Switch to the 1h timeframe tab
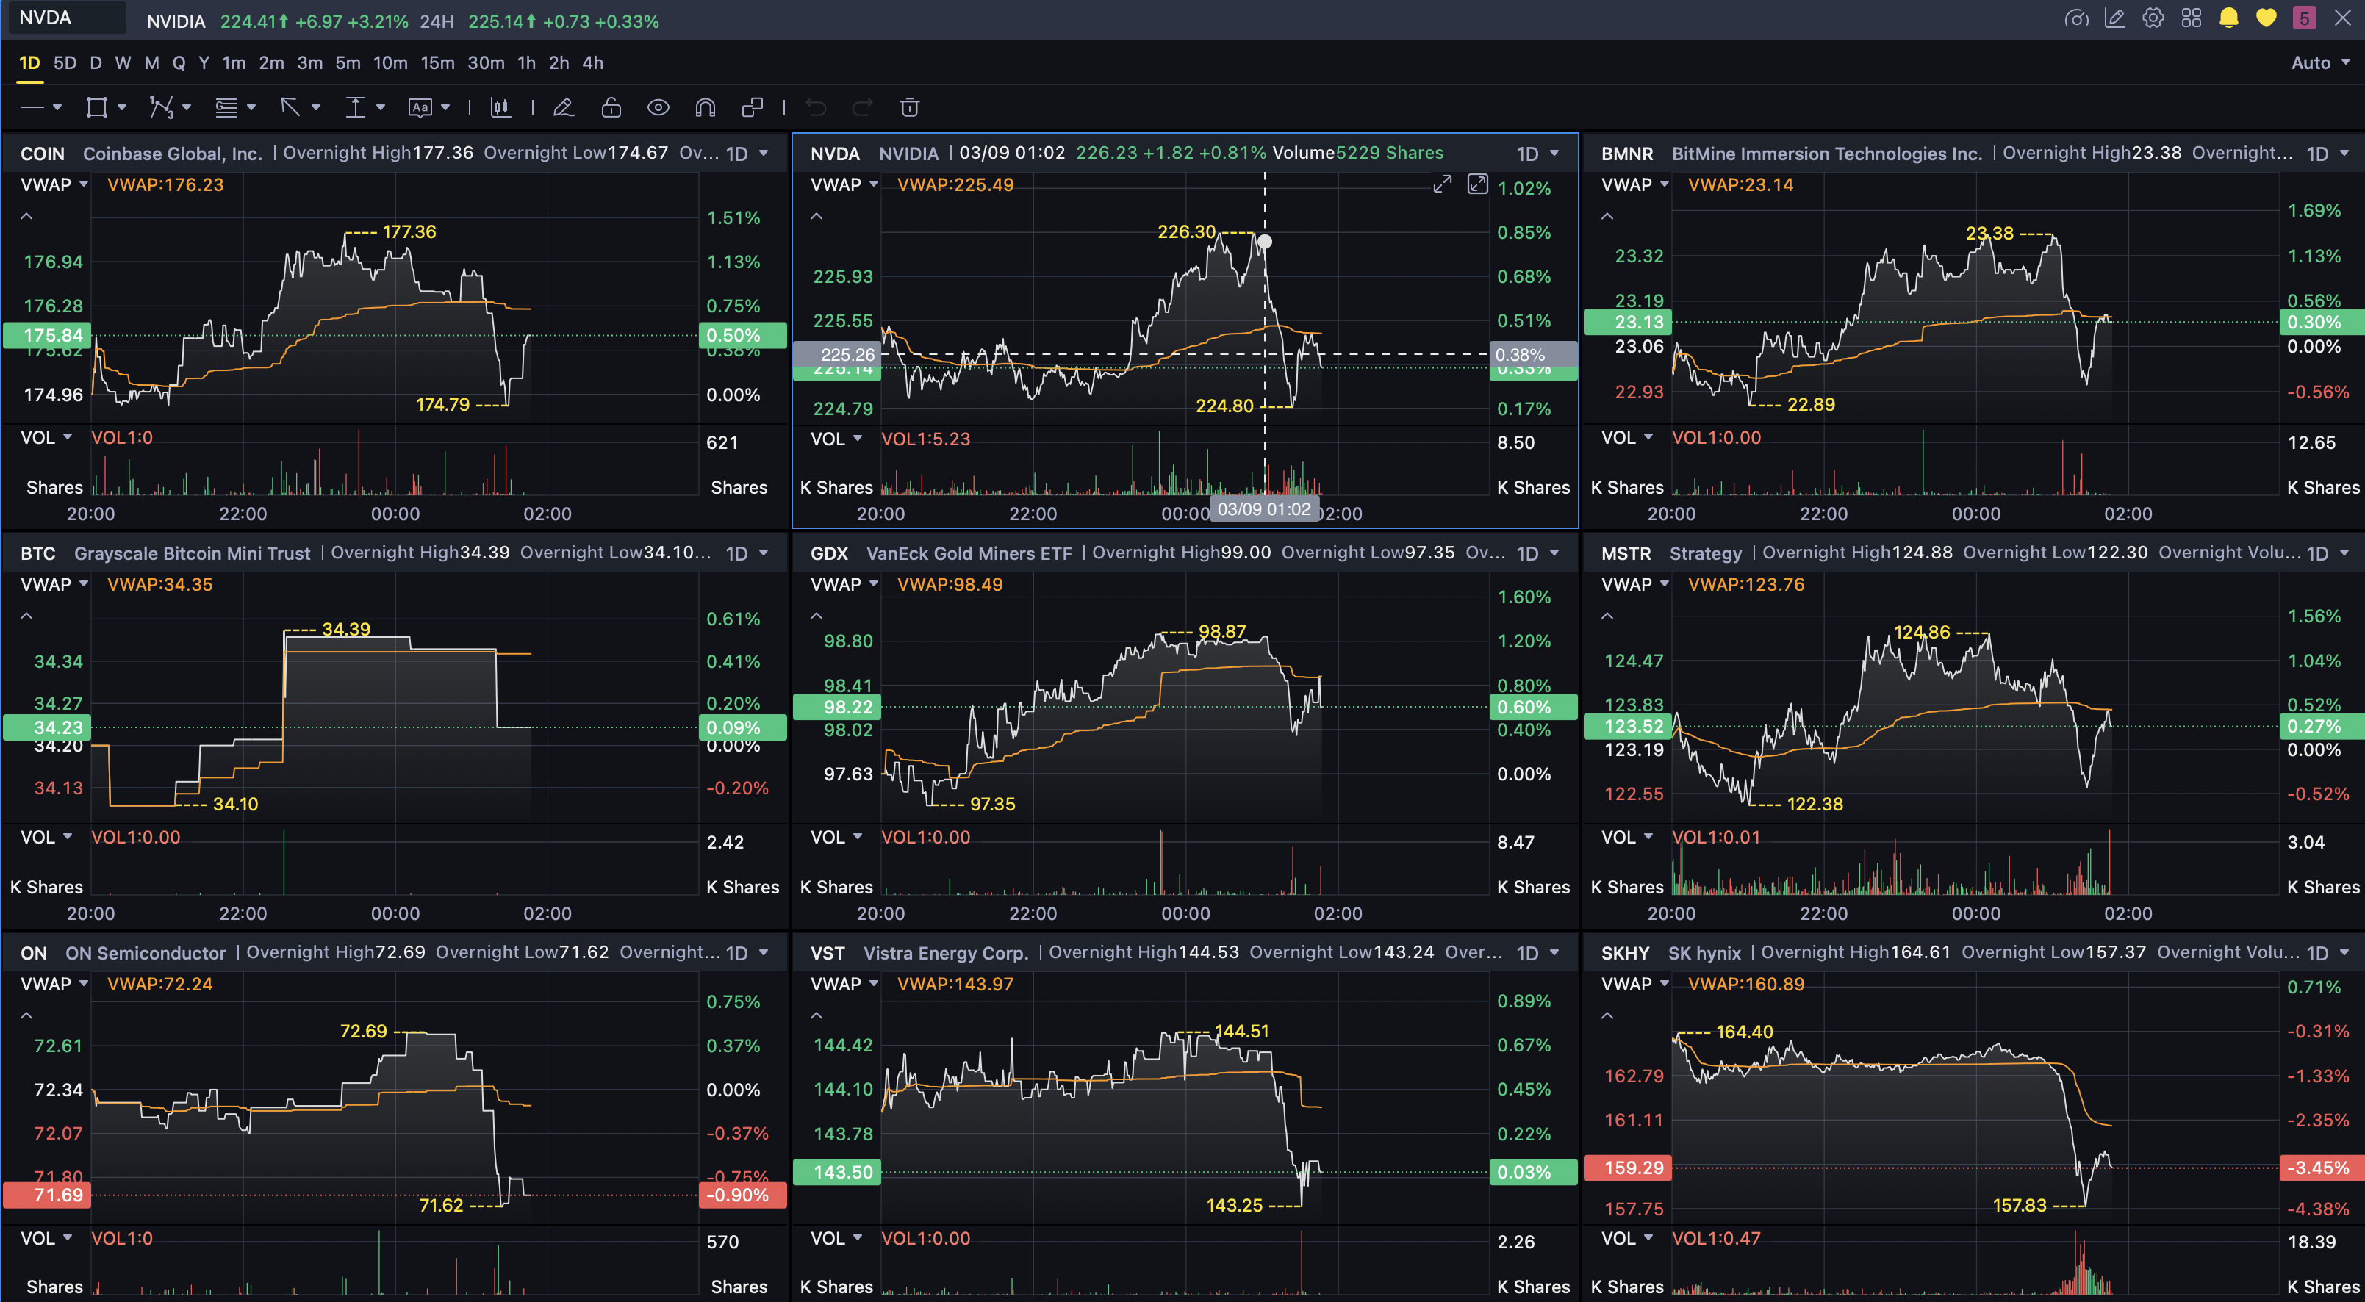The image size is (2365, 1302). 526,62
